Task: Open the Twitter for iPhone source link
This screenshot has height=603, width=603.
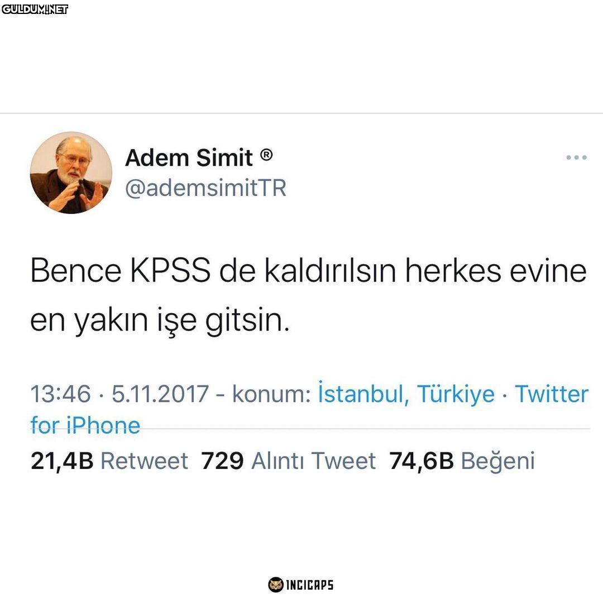Action: point(309,409)
